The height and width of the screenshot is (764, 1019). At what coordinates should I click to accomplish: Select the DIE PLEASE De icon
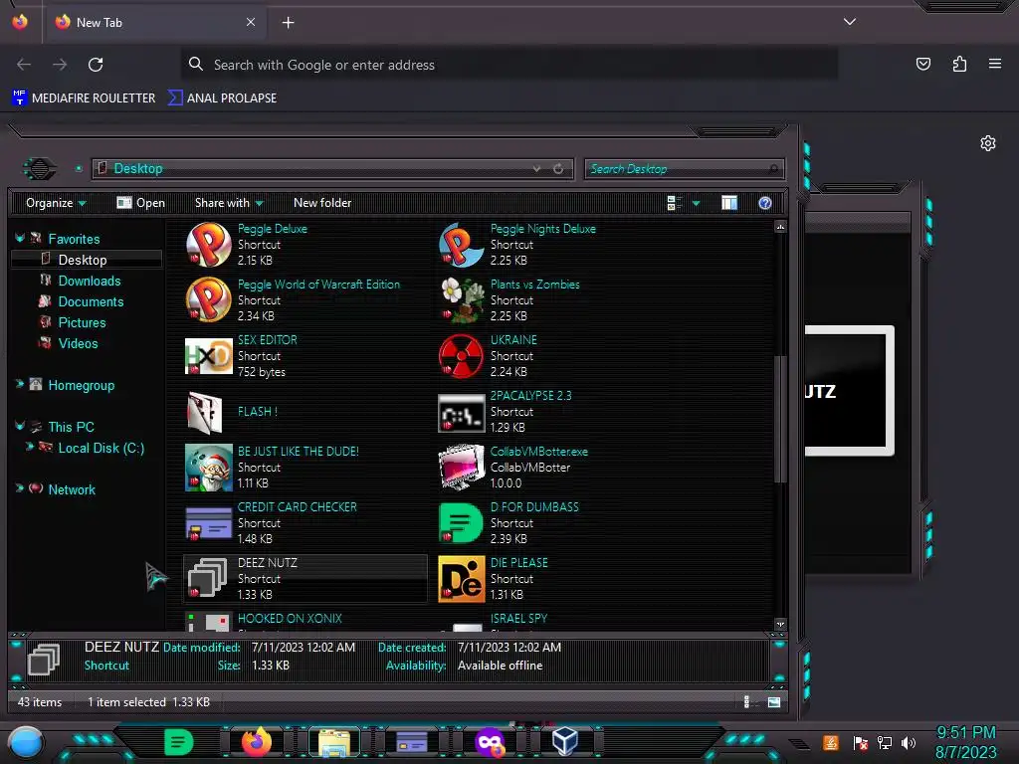[462, 579]
